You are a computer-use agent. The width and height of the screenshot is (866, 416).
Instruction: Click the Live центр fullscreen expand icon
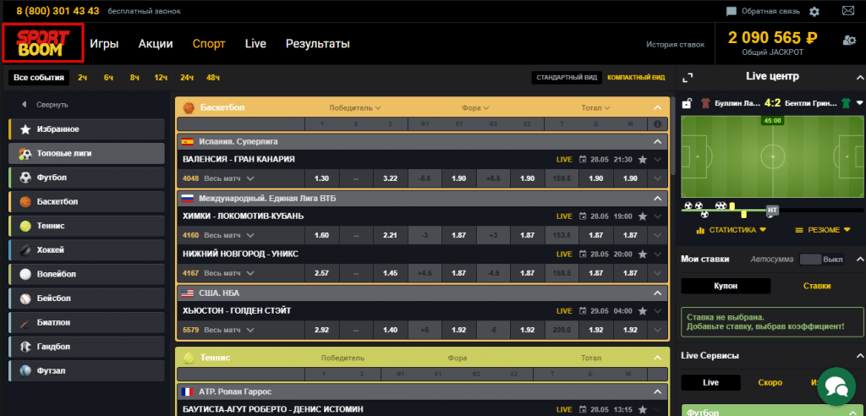click(x=687, y=78)
